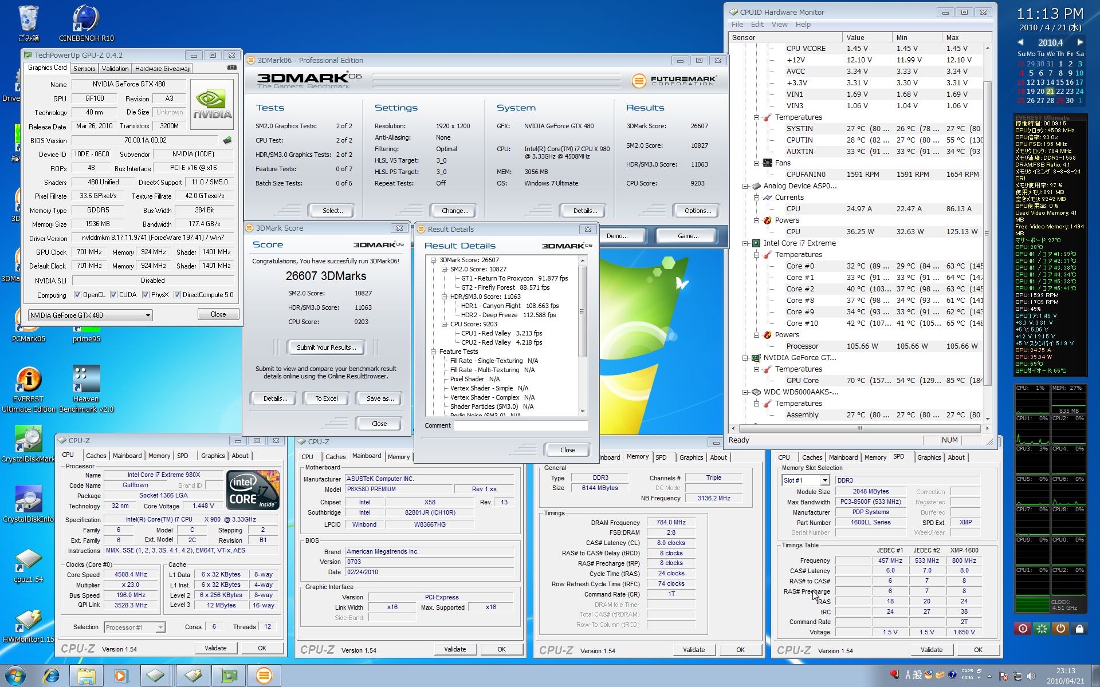Switch to the Validation tab in GPU-Z
1100x687 pixels.
(115, 69)
